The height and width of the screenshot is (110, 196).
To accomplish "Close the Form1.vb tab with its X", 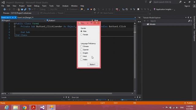I will tap(15, 17).
